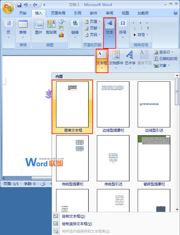The height and width of the screenshot is (235, 180).
Task: Switch to the 页面布局 tab
Action: (58, 13)
